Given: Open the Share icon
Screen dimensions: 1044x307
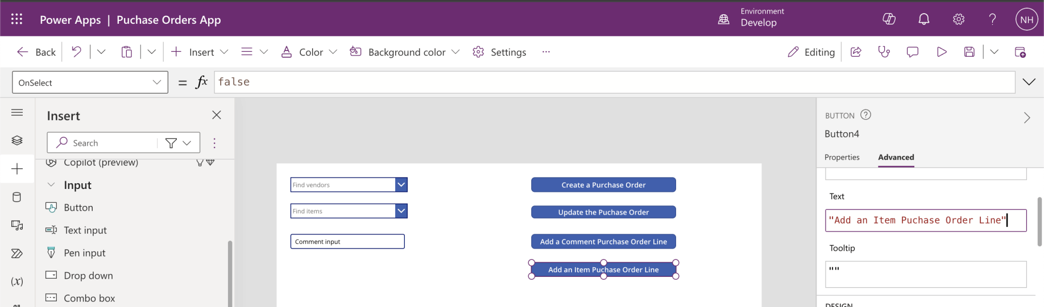Looking at the screenshot, I should tap(856, 52).
